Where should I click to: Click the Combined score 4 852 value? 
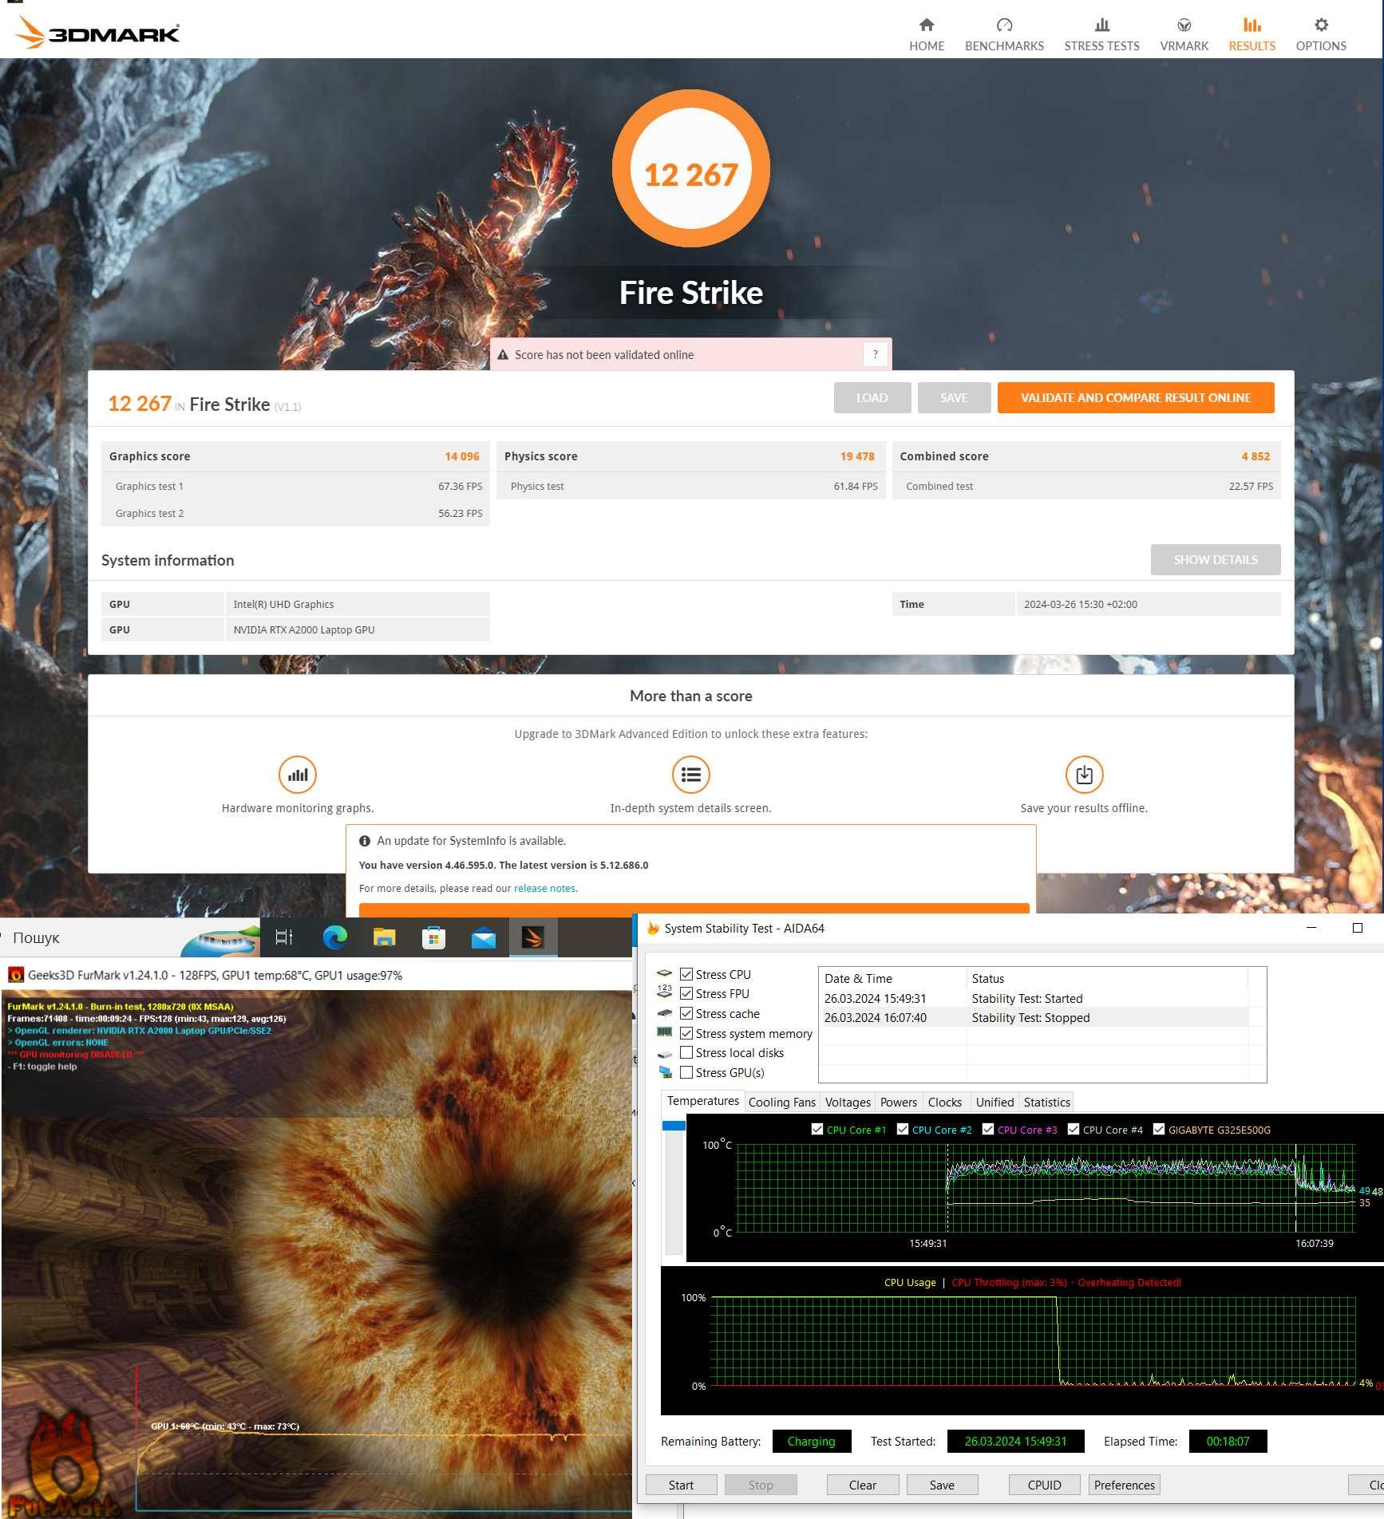[x=1255, y=456]
